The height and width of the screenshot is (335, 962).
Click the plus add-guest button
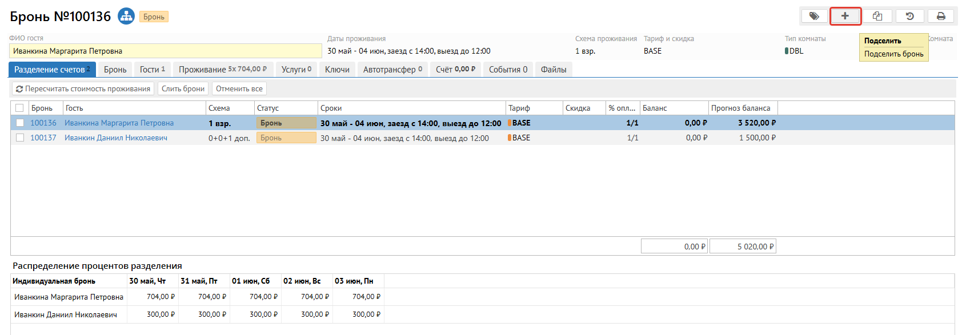(845, 16)
